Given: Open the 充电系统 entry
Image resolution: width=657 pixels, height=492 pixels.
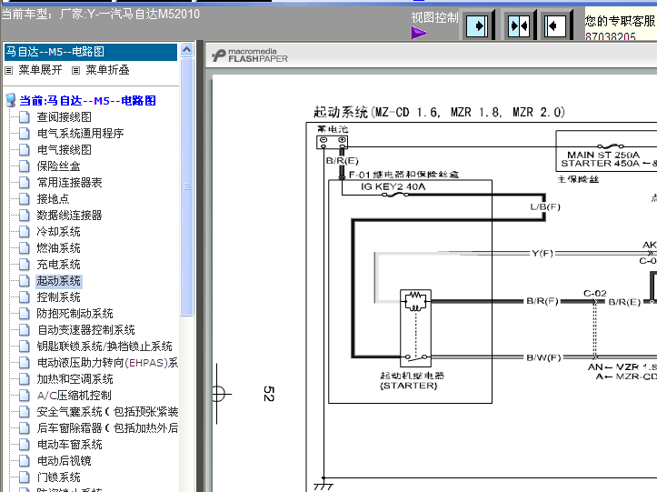Looking at the screenshot, I should click(59, 265).
